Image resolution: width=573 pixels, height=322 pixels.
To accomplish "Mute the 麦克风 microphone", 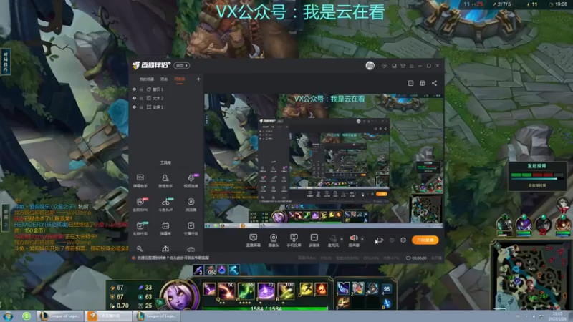I will 333,240.
